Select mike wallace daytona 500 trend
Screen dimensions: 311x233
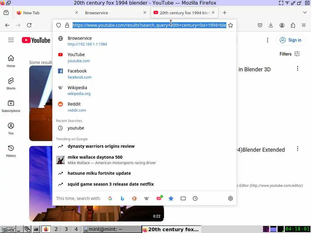tap(144, 160)
